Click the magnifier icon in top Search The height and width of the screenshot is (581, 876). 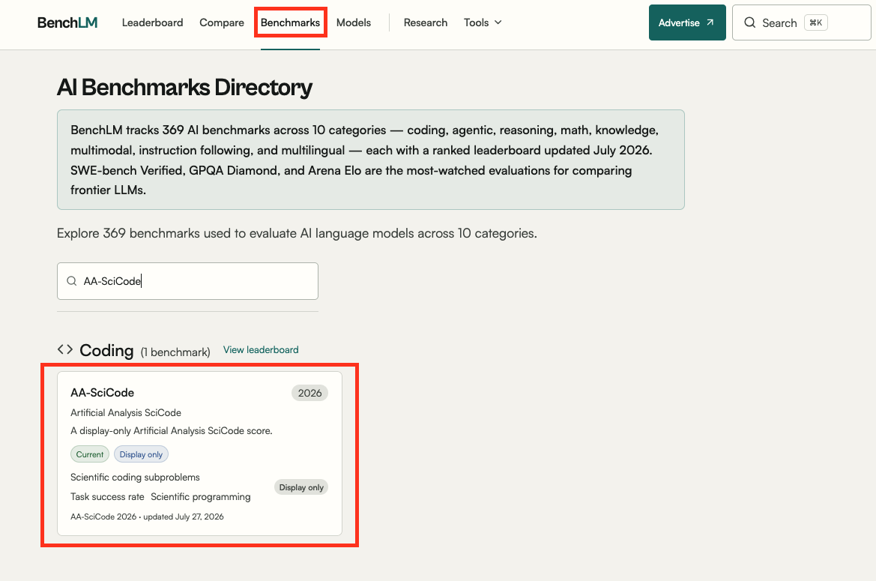750,22
